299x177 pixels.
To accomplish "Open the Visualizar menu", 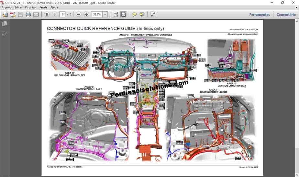I will 30,7.
